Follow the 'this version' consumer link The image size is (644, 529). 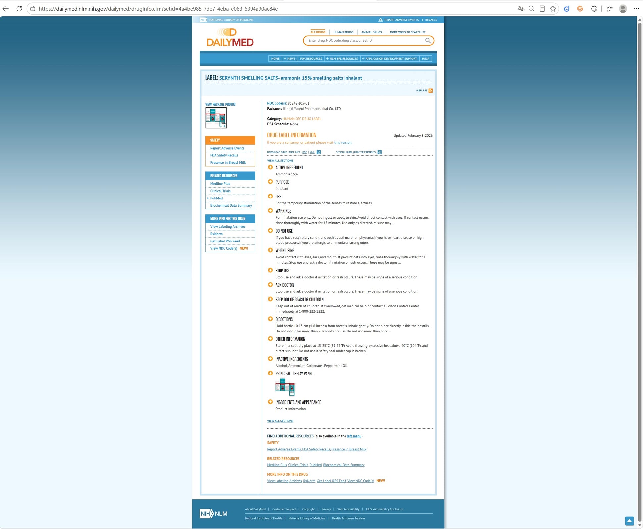[343, 143]
